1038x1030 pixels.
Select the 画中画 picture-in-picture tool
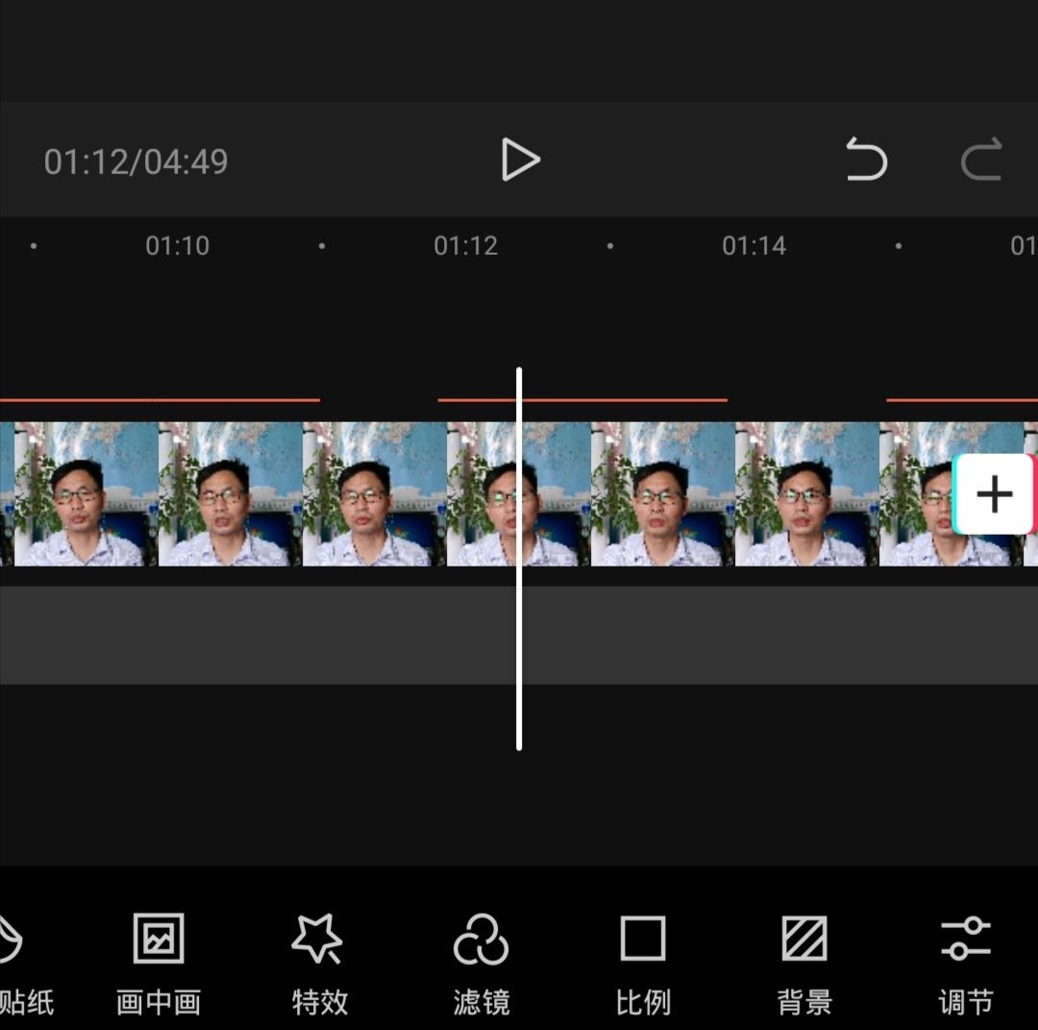click(x=157, y=962)
